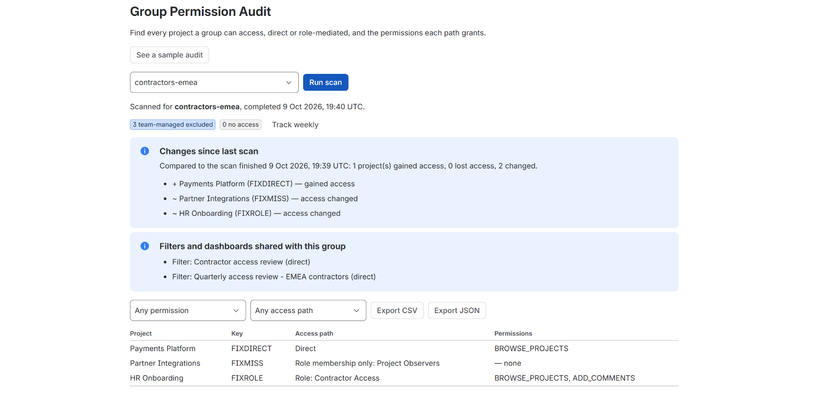The image size is (813, 398).
Task: Click Partner Integrations access changed entry
Action: point(265,199)
